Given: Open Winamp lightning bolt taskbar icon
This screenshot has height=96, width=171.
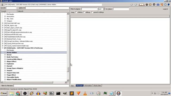Looking at the screenshot, I should pyautogui.click(x=32, y=93).
